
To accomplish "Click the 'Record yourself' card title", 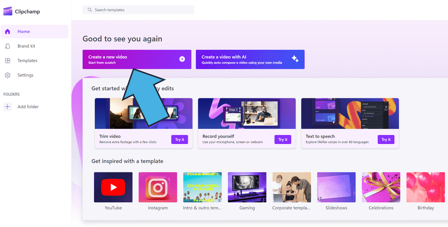I will (218, 136).
